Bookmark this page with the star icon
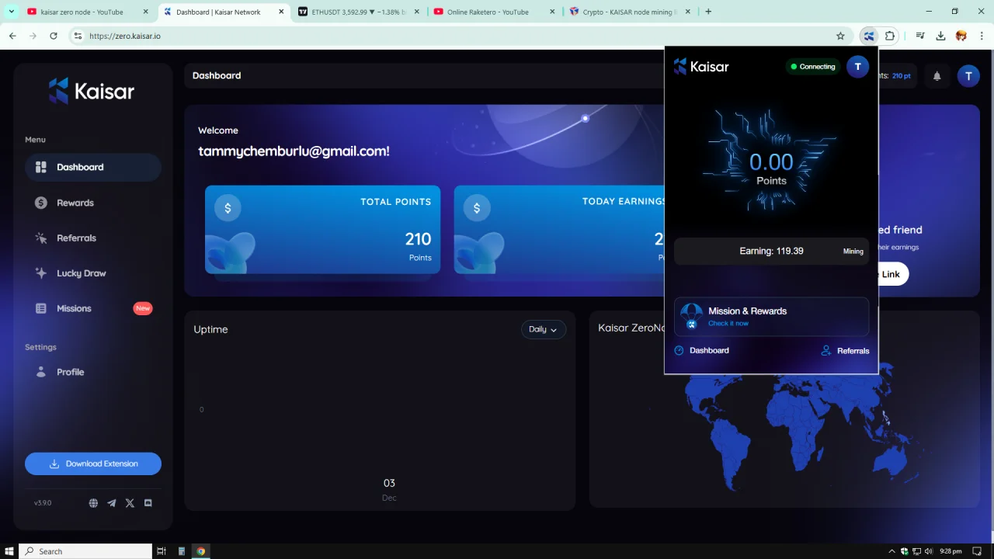994x559 pixels. [x=840, y=36]
